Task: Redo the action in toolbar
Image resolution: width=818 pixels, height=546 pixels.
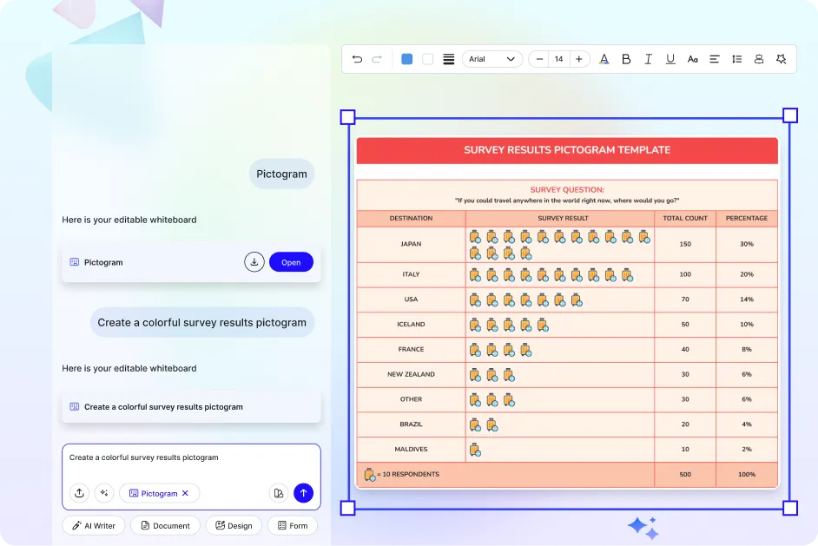Action: (x=377, y=59)
